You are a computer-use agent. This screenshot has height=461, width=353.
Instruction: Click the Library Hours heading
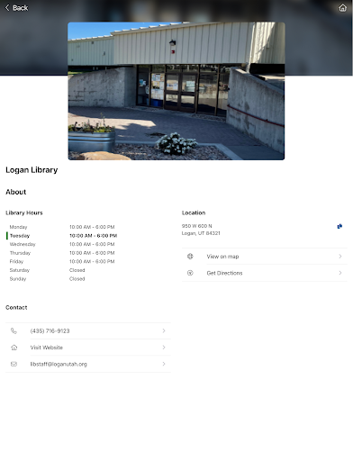[x=24, y=212]
